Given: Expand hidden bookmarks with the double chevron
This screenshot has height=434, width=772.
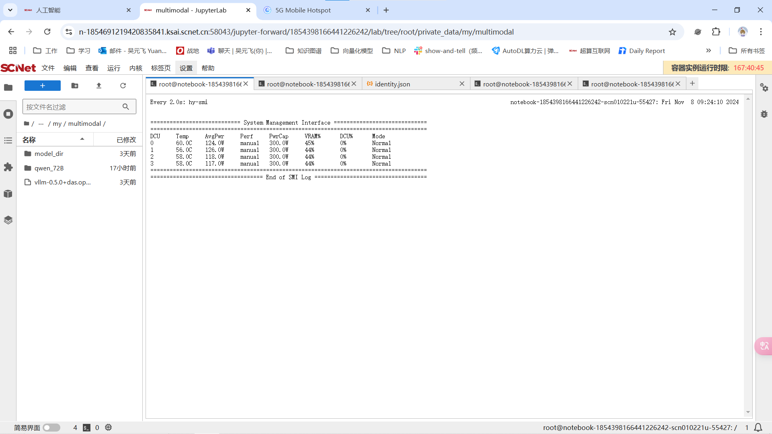Looking at the screenshot, I should (x=708, y=51).
